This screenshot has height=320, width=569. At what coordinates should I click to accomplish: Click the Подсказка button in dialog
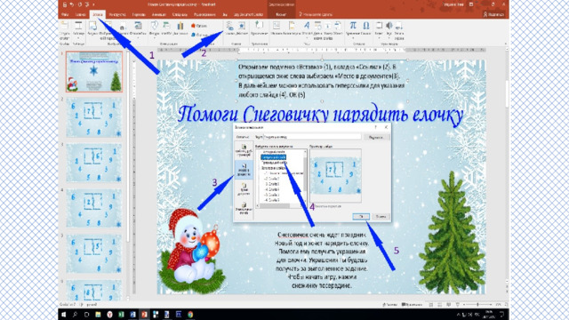[x=376, y=137]
